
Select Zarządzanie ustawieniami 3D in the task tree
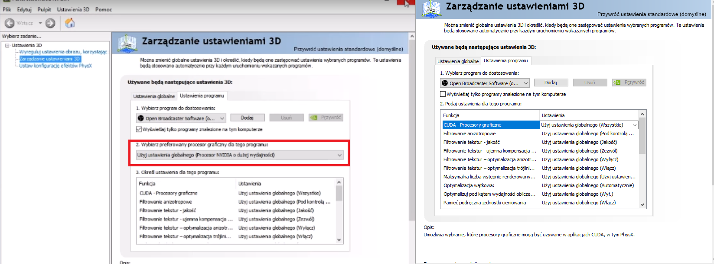coord(50,59)
